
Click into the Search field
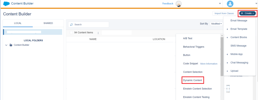point(88,24)
